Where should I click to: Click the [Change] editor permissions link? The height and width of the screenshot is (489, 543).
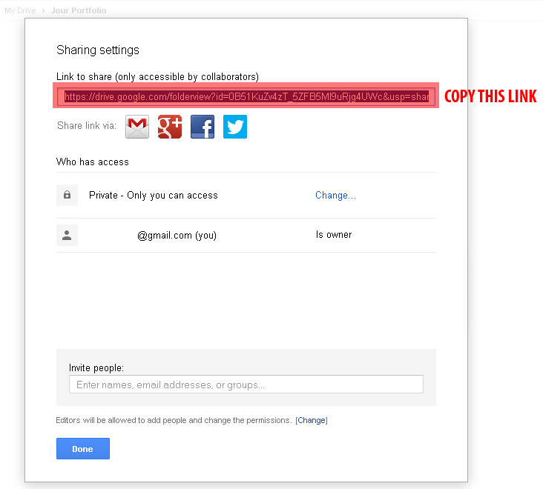coord(312,420)
